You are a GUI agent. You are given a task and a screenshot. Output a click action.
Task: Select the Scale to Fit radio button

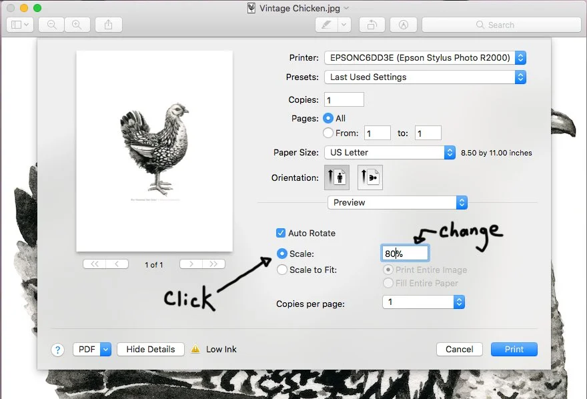click(282, 270)
